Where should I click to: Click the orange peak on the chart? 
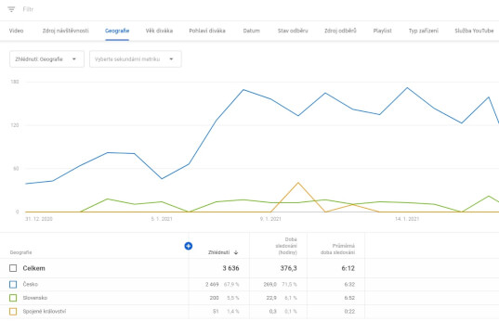pos(298,183)
